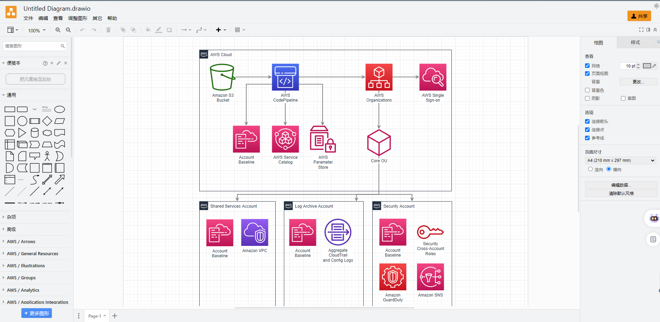Click the fill color bucket icon
The height and width of the screenshot is (322, 660).
pos(148,30)
